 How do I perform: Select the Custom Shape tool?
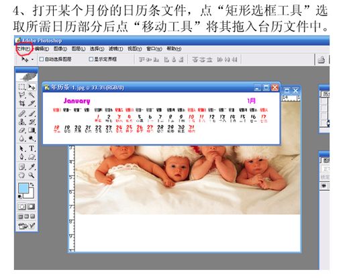[x=32, y=156]
